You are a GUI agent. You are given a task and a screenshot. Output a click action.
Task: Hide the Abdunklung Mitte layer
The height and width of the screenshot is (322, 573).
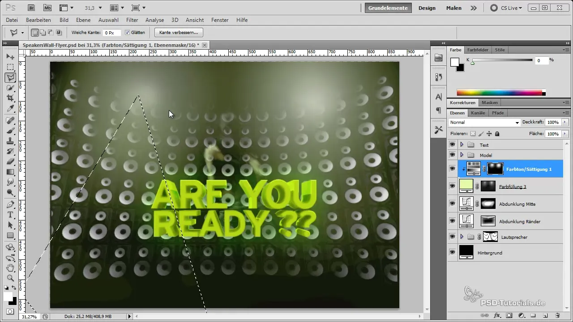[452, 203]
